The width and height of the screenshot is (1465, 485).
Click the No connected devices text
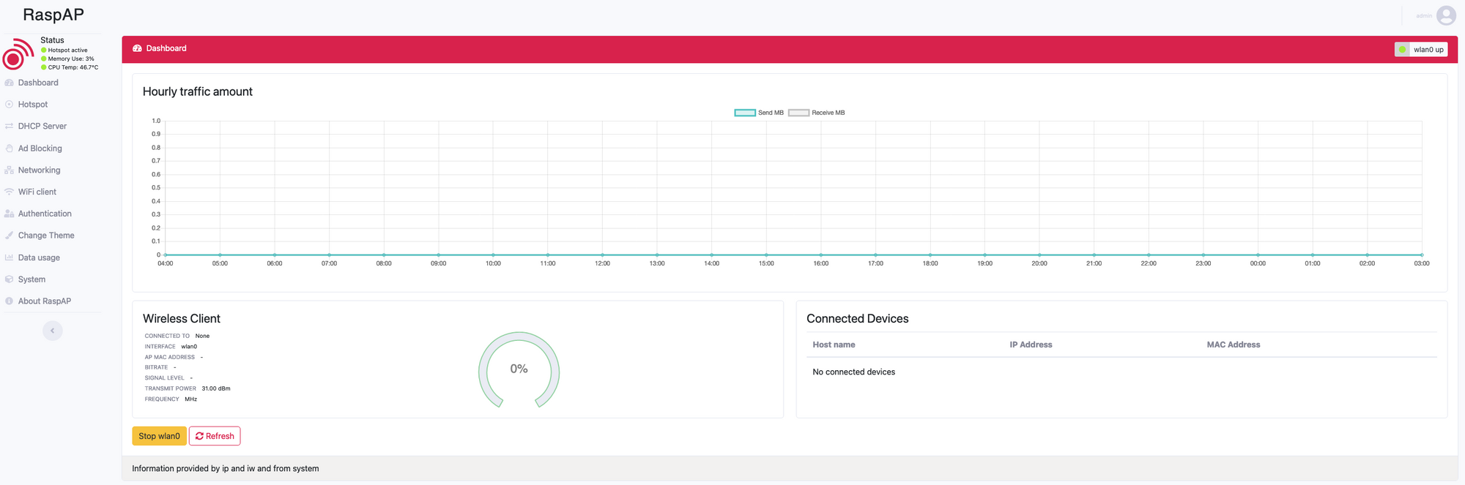[x=854, y=372]
